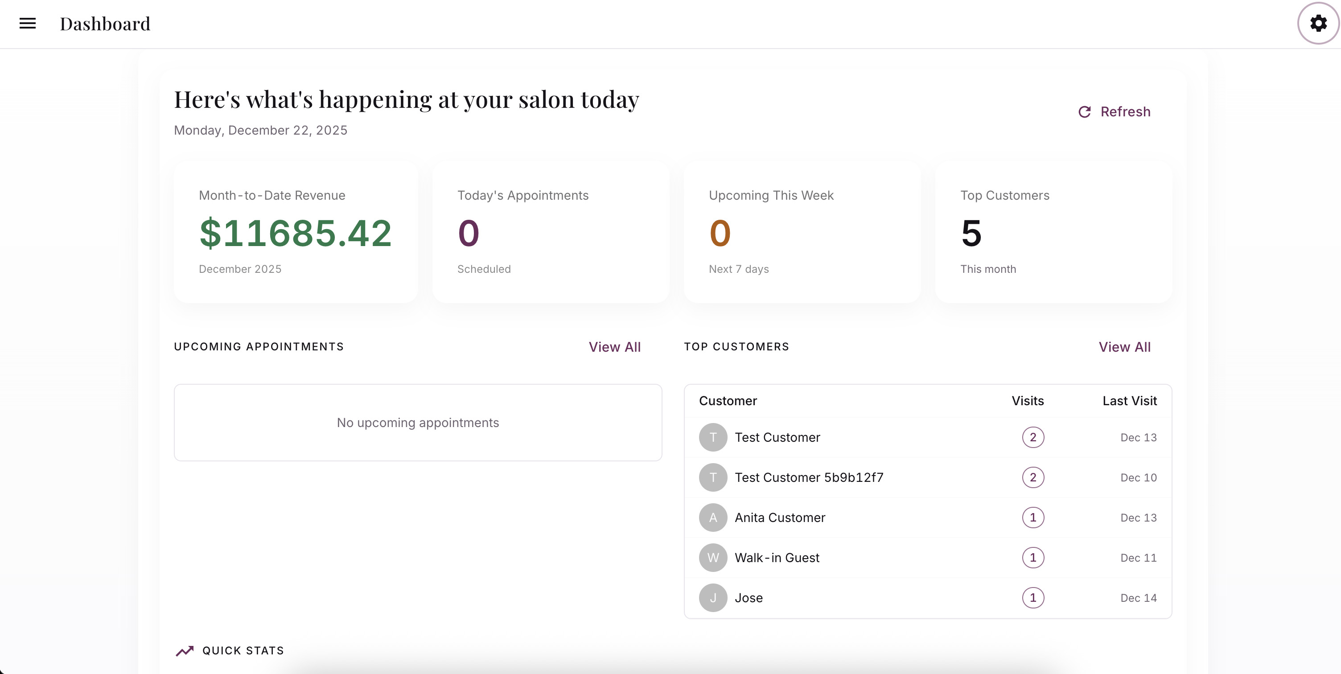
Task: Click Walk-in Guest's W avatar
Action: [x=713, y=557]
